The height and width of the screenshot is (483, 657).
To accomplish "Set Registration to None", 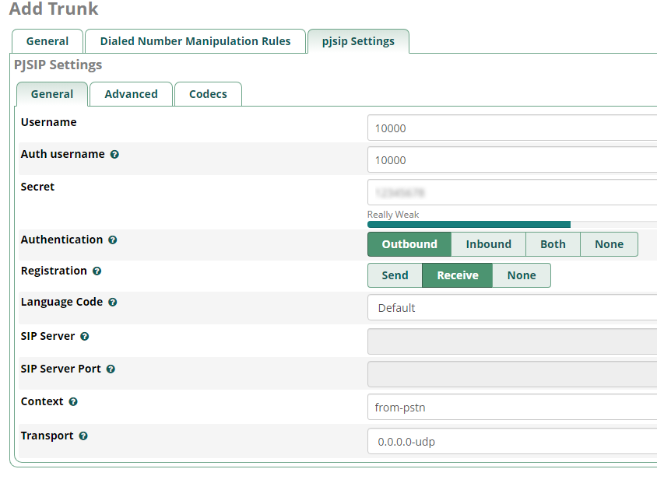I will pyautogui.click(x=522, y=275).
